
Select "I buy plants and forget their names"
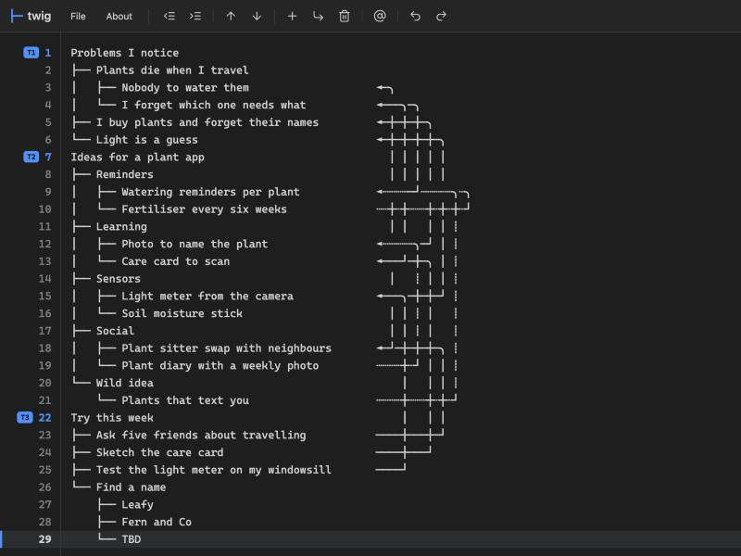click(207, 122)
